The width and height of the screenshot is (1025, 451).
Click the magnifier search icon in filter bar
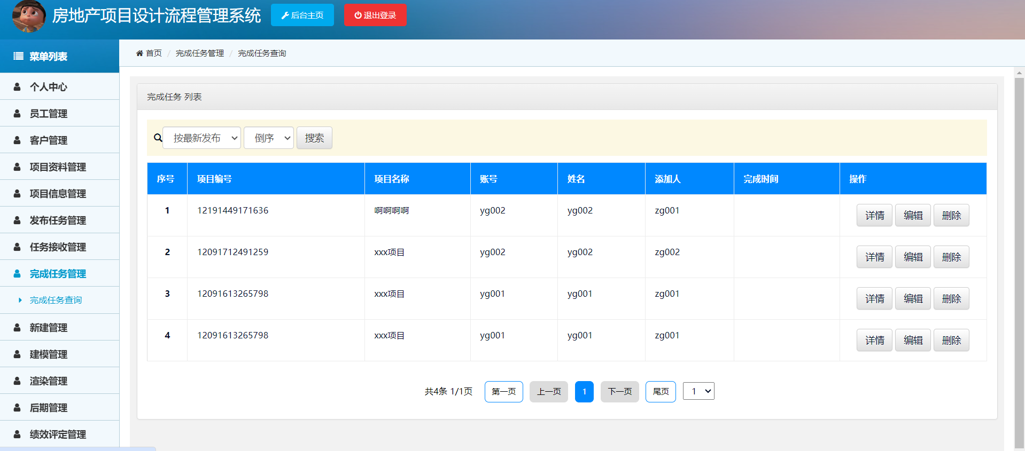coord(158,138)
